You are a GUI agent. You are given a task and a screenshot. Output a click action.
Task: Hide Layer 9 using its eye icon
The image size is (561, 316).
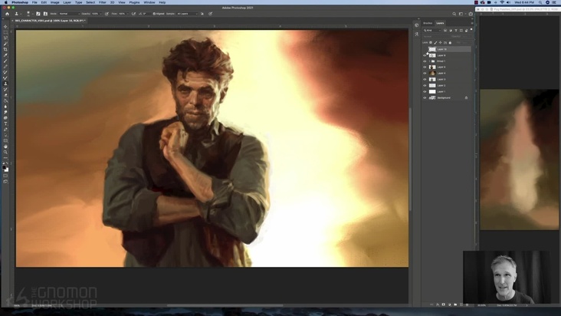click(x=425, y=55)
